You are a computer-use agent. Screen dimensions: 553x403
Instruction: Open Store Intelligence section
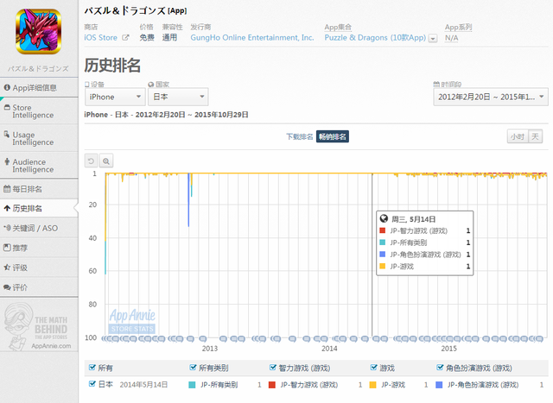click(x=39, y=111)
